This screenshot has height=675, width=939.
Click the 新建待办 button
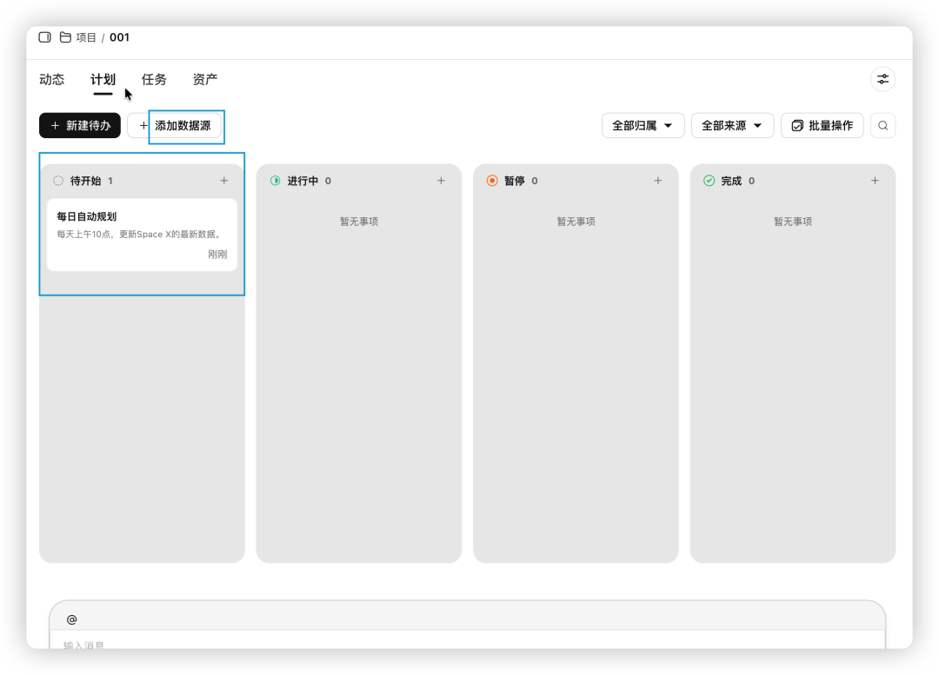coord(80,126)
